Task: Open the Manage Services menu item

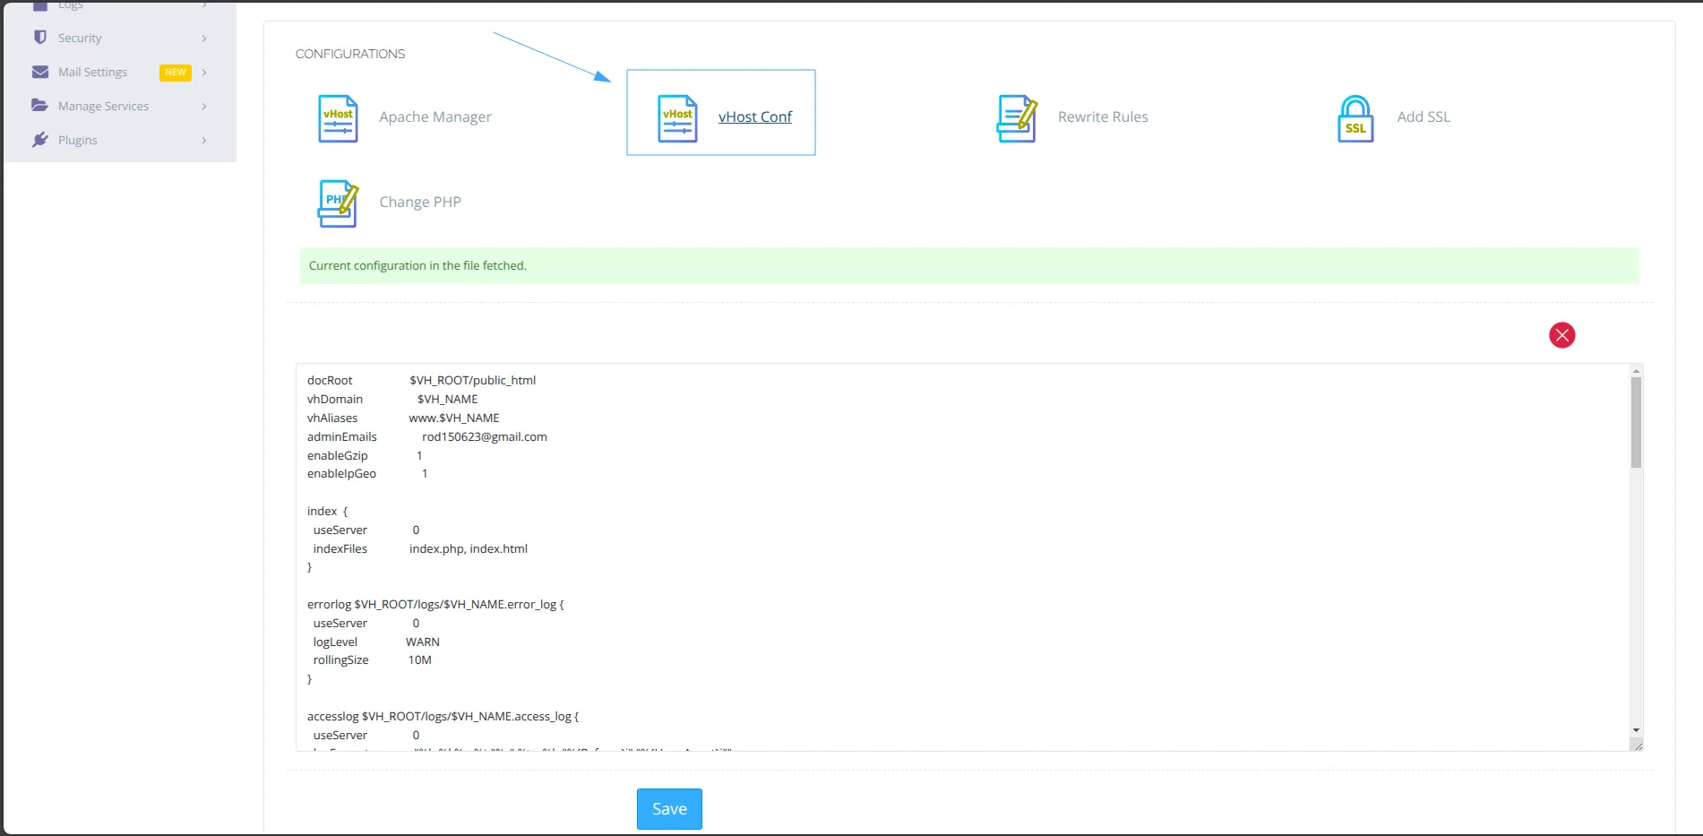Action: click(x=103, y=106)
